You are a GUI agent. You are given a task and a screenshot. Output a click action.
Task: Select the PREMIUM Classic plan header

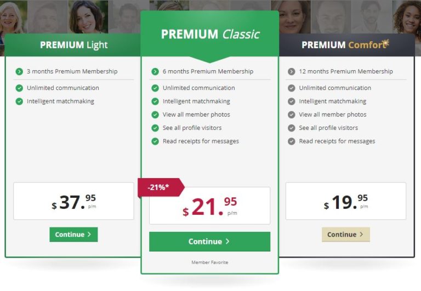click(x=210, y=34)
